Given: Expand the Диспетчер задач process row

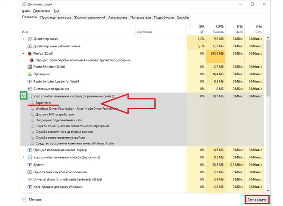Looking at the screenshot, I should pyautogui.click(x=23, y=39).
